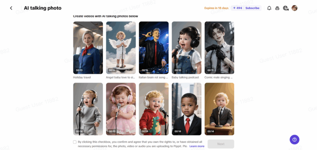Open the Learn more link
Screen dimensions: 317x150
tap(197, 146)
